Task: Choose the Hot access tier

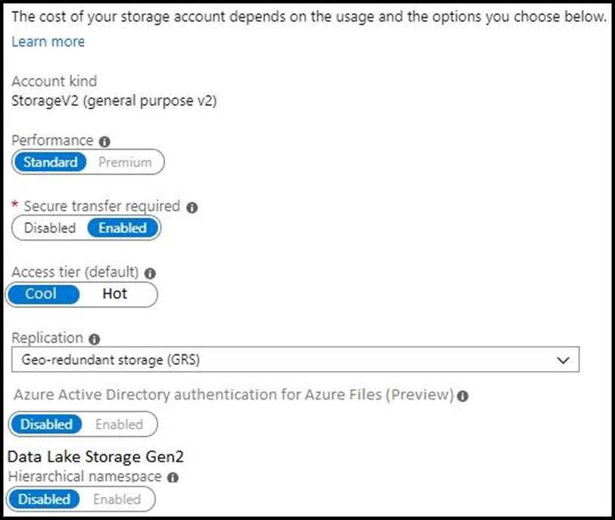Action: pyautogui.click(x=115, y=294)
